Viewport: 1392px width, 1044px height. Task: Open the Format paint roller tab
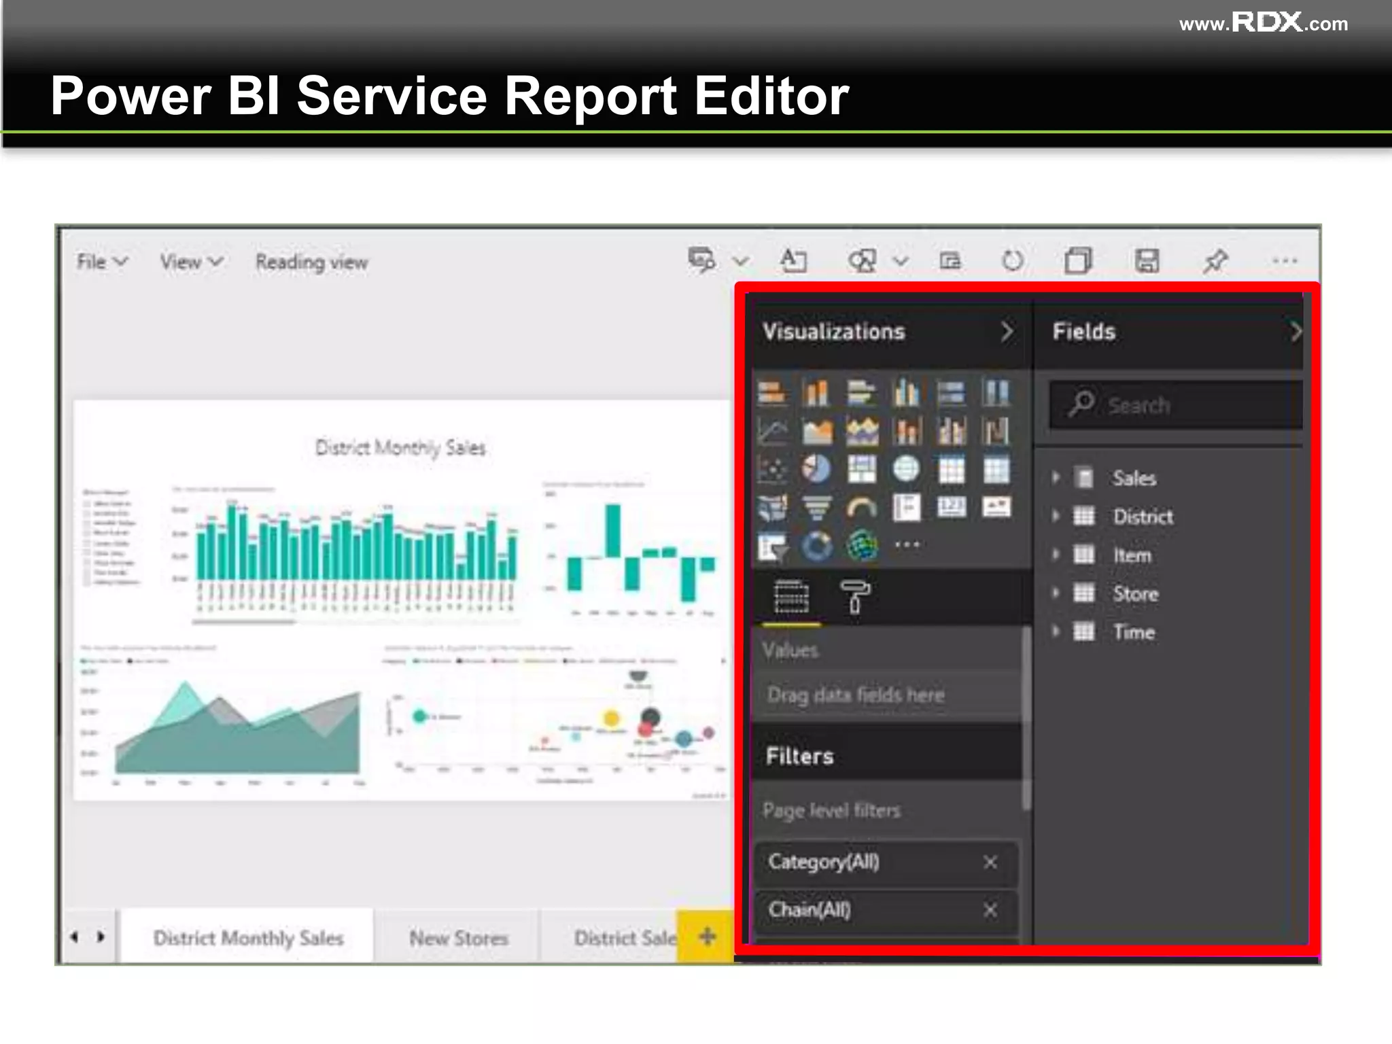click(855, 597)
